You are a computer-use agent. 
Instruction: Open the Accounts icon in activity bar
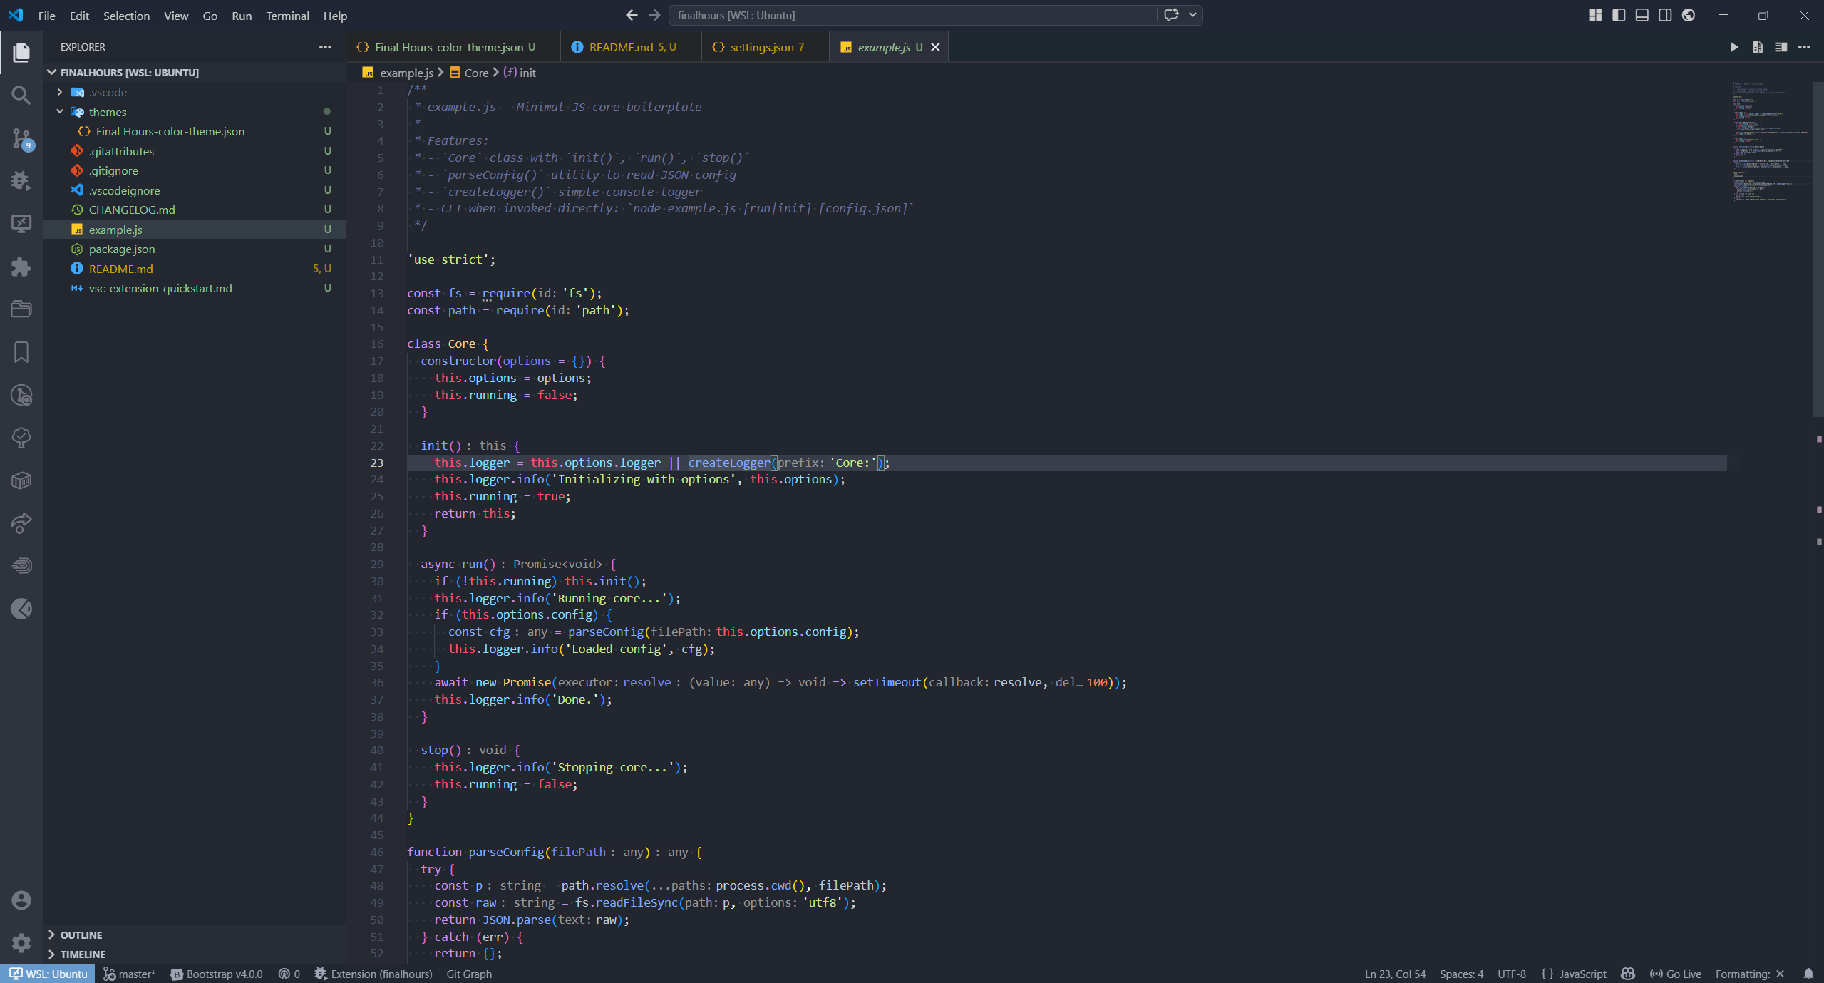coord(21,900)
